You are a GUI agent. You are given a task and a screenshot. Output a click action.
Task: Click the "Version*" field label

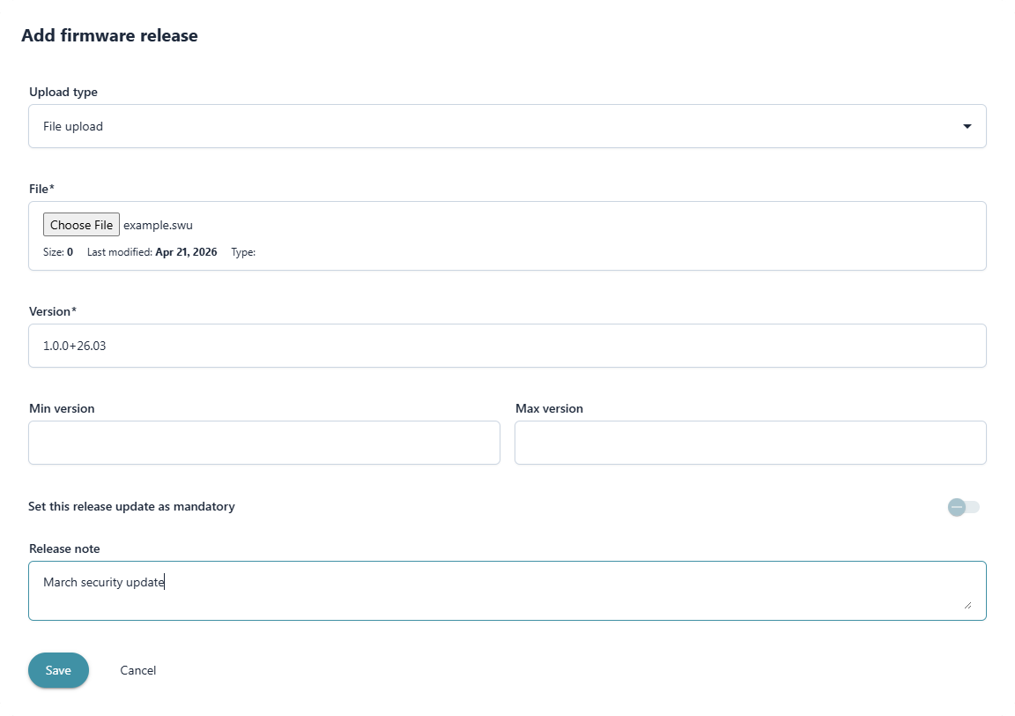[x=53, y=311]
